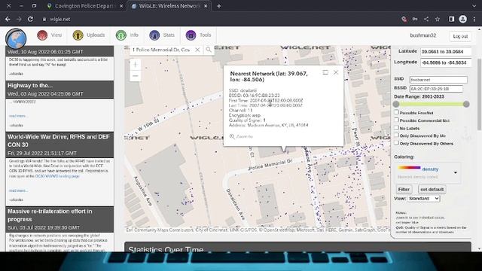Click the Latitude range field
The image size is (482, 271).
point(445,52)
